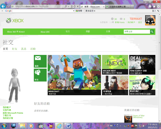Refresh the page with the reload icon

[75, 7]
